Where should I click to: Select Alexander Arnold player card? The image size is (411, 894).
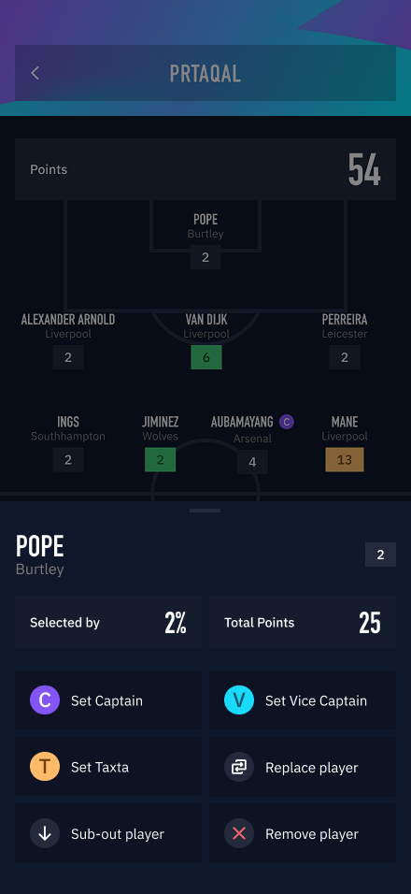(x=68, y=341)
